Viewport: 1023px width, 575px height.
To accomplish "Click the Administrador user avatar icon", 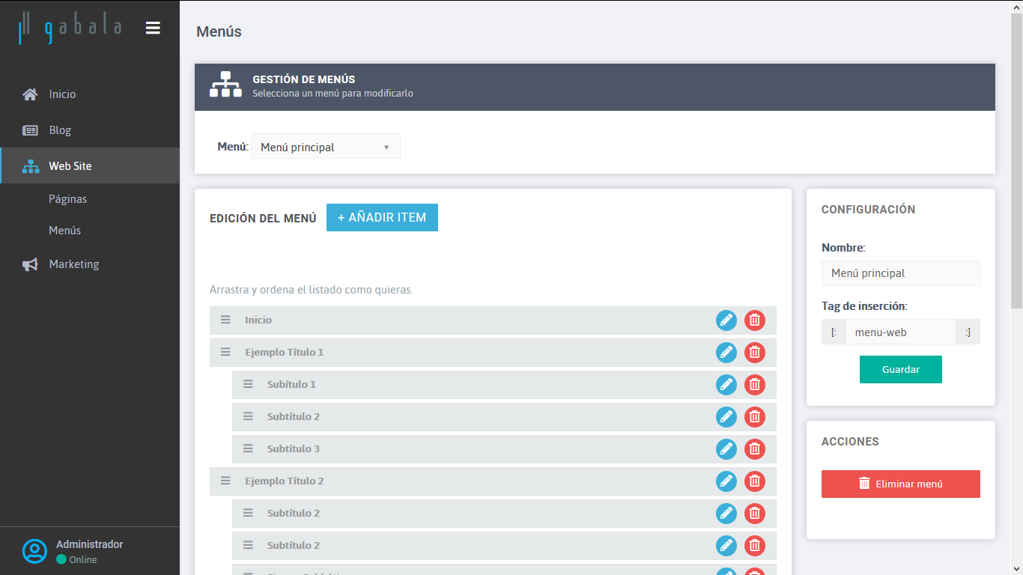I will pyautogui.click(x=34, y=551).
